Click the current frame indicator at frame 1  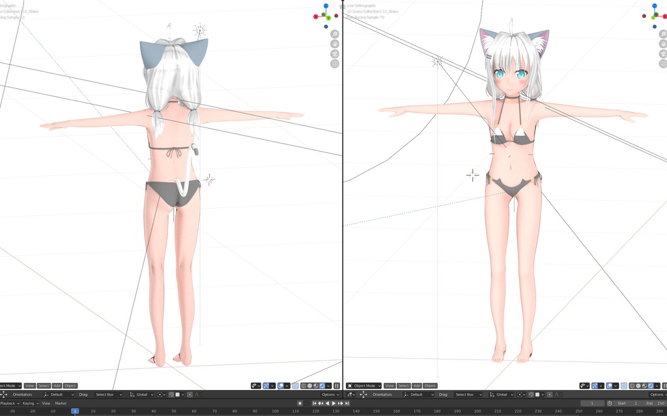pyautogui.click(x=74, y=411)
